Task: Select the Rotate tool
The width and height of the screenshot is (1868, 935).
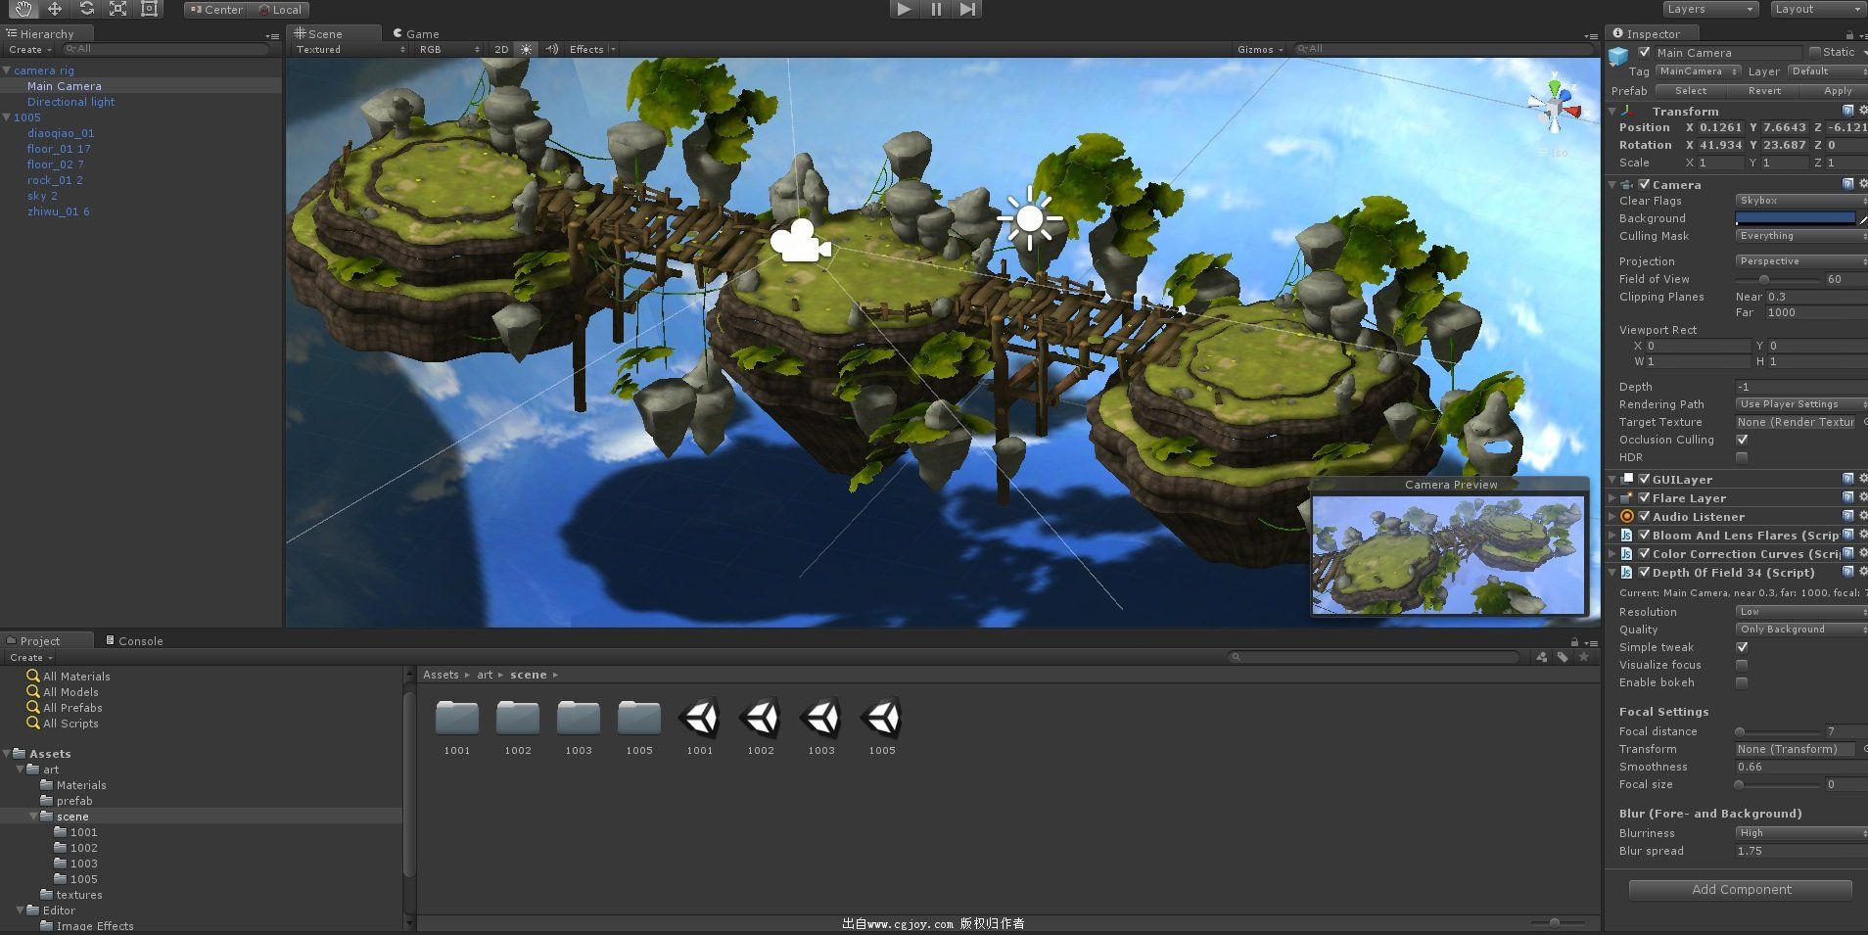Action: 86,9
